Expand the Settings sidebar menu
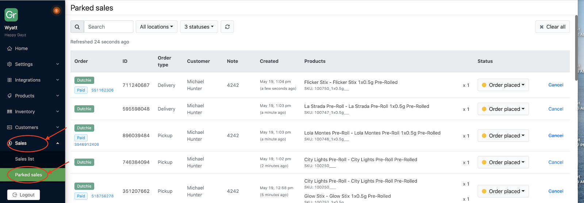 point(32,64)
